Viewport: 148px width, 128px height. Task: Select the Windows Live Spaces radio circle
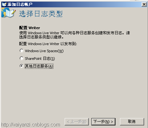[22, 51]
